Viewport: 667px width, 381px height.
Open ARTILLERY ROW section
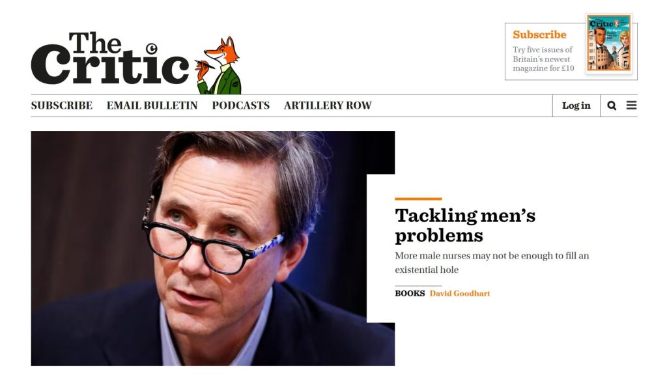[328, 106]
